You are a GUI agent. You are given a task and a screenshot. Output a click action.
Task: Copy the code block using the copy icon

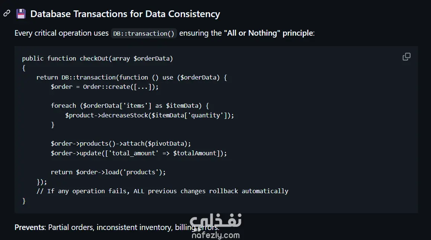(x=406, y=57)
